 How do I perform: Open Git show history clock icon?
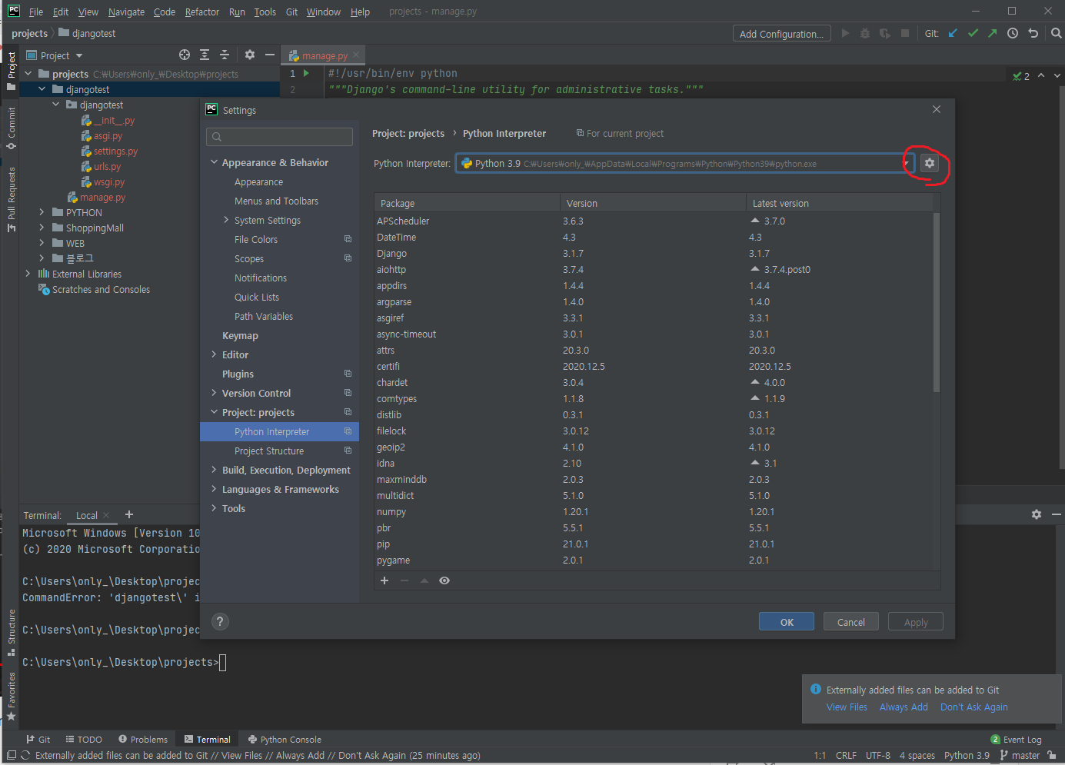(1013, 33)
